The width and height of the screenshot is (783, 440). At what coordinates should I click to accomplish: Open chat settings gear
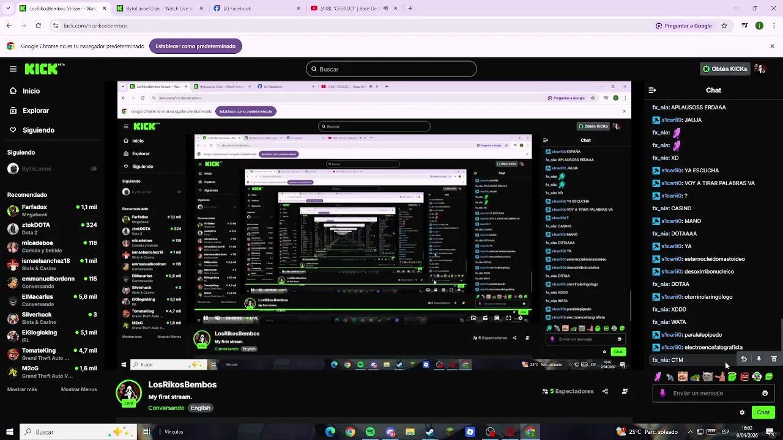pos(742,413)
